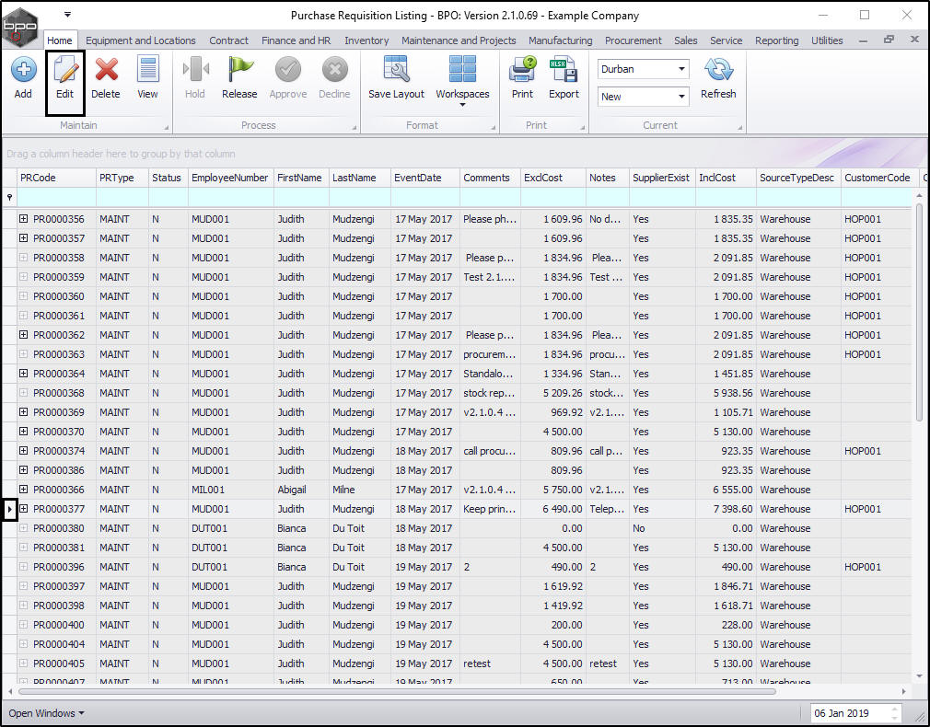Open the Maintain group dialog launcher

coord(166,127)
